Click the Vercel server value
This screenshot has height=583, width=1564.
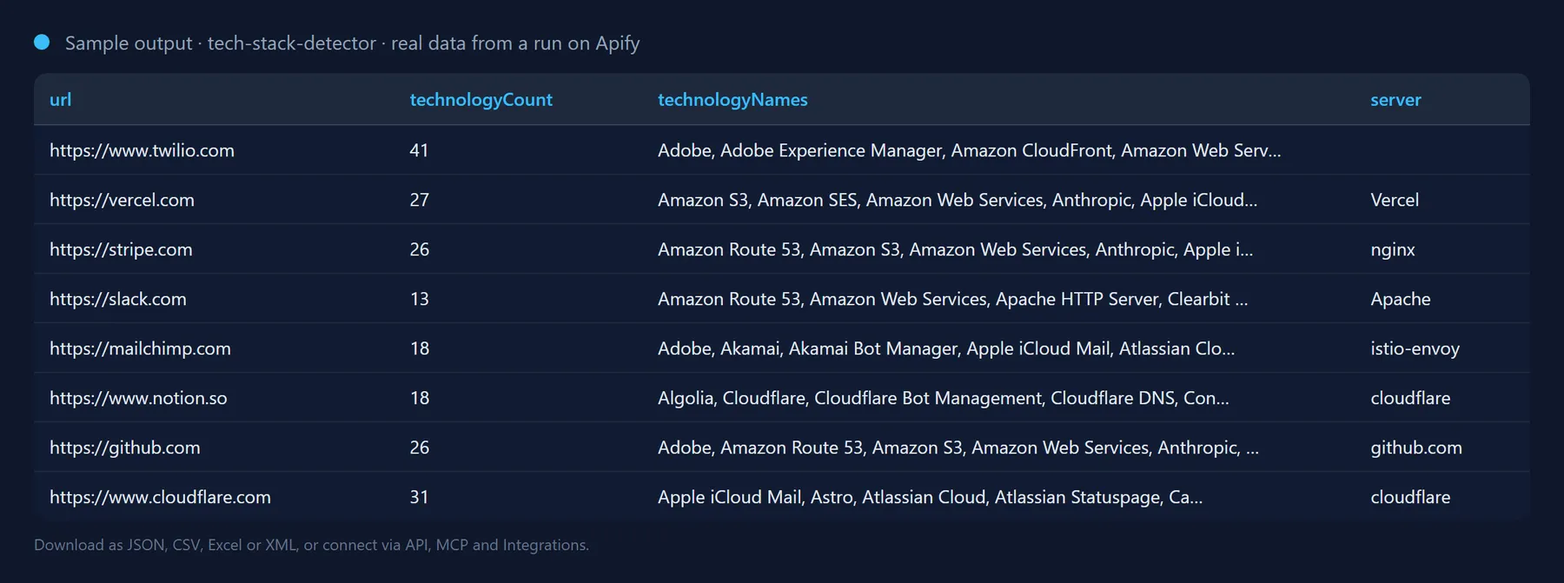[x=1395, y=200]
